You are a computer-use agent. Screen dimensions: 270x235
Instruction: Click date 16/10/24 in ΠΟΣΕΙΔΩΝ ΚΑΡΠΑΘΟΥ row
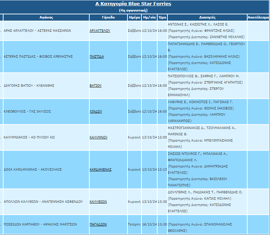pos(149,225)
